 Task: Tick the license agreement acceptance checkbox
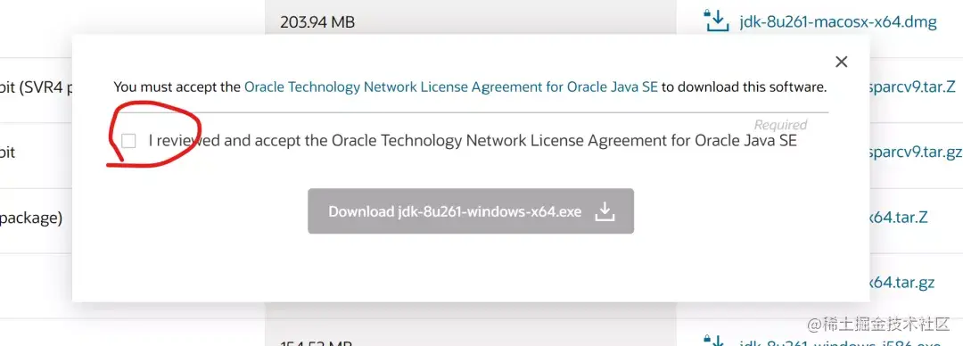(128, 142)
